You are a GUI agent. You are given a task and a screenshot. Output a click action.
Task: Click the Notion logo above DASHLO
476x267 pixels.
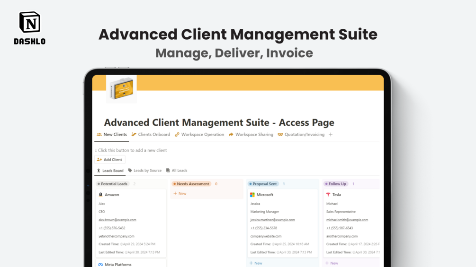(x=30, y=22)
